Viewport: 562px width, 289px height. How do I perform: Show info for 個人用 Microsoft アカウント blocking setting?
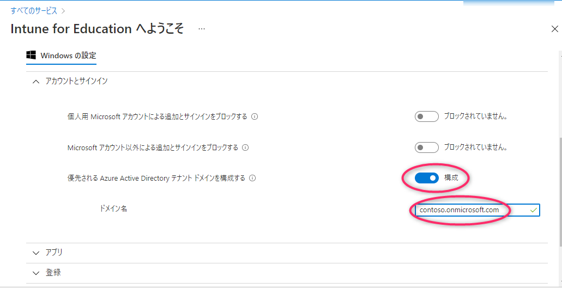click(x=255, y=116)
